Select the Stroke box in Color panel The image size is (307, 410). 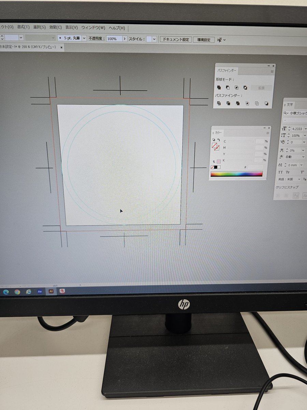point(217,148)
